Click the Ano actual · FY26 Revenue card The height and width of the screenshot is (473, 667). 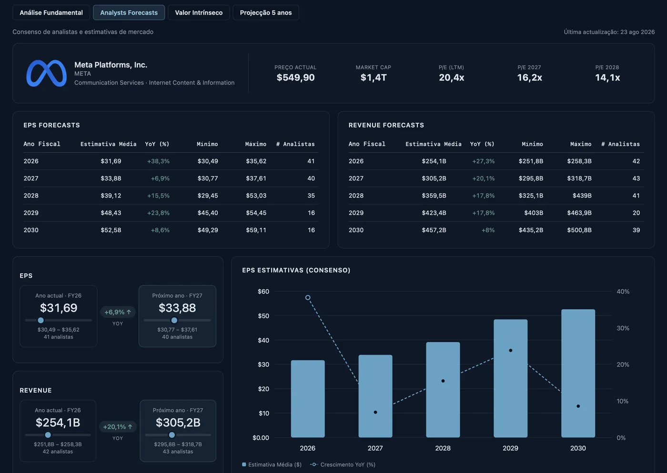[x=58, y=431]
